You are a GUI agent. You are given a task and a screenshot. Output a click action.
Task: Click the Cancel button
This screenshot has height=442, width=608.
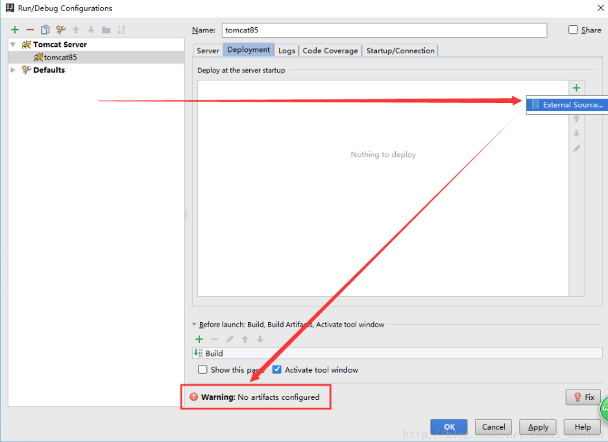pyautogui.click(x=493, y=427)
